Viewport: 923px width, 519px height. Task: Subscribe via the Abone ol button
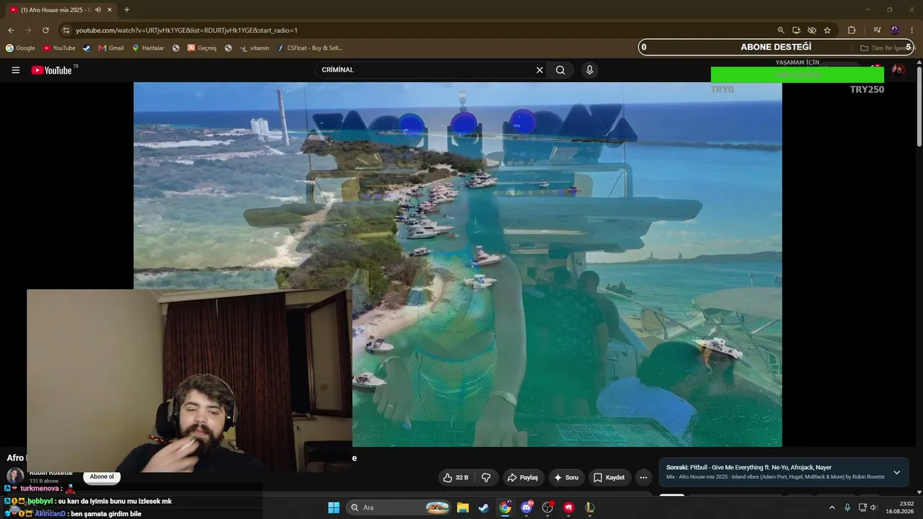click(102, 476)
